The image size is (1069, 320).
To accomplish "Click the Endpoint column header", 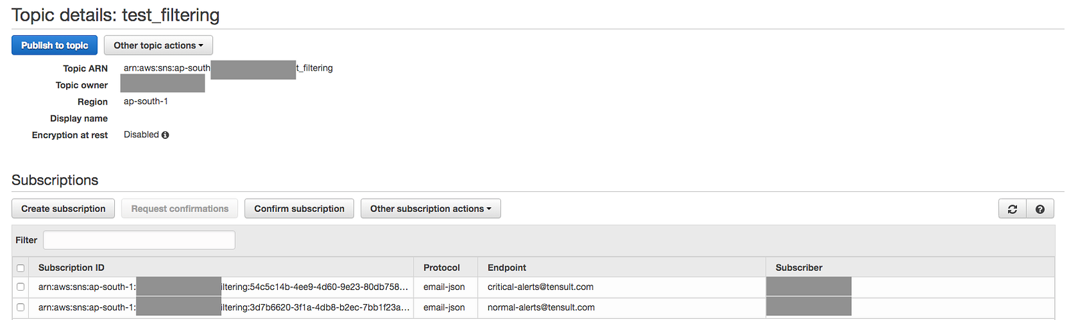I will point(507,267).
